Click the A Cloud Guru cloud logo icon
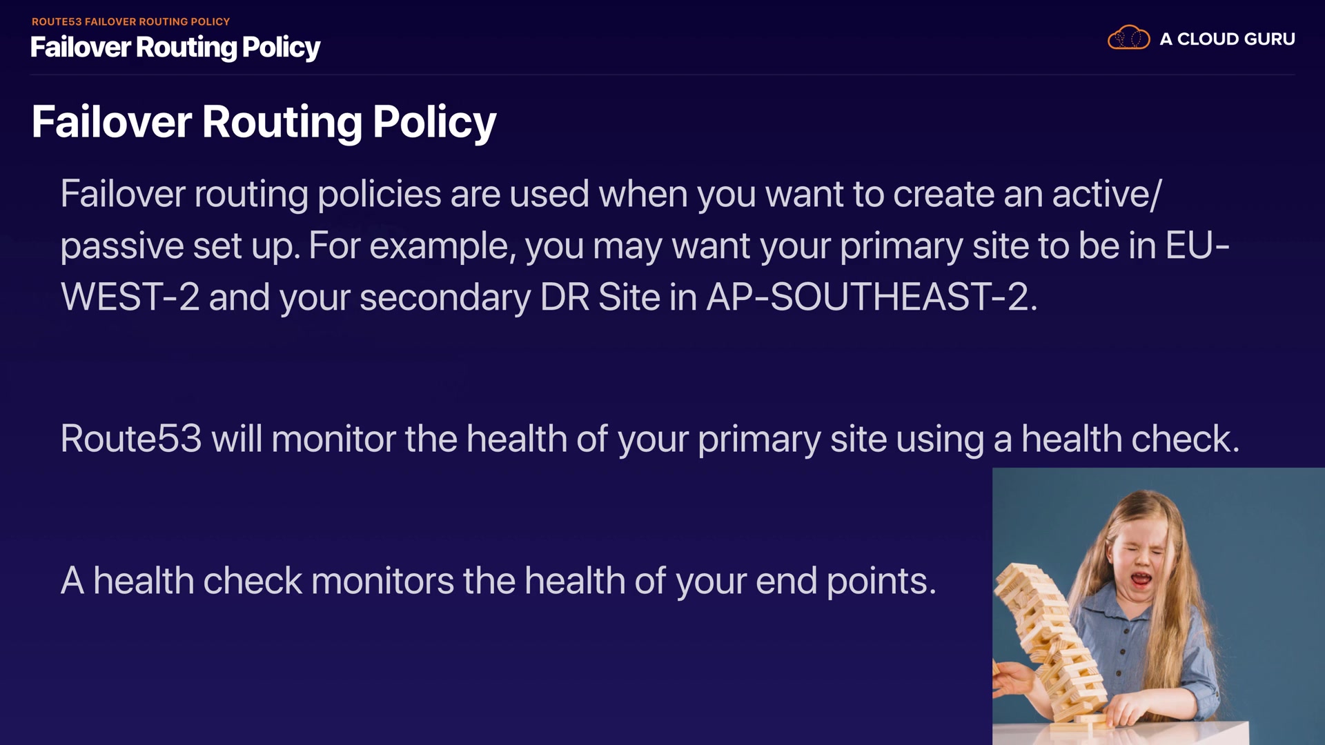 (x=1128, y=38)
